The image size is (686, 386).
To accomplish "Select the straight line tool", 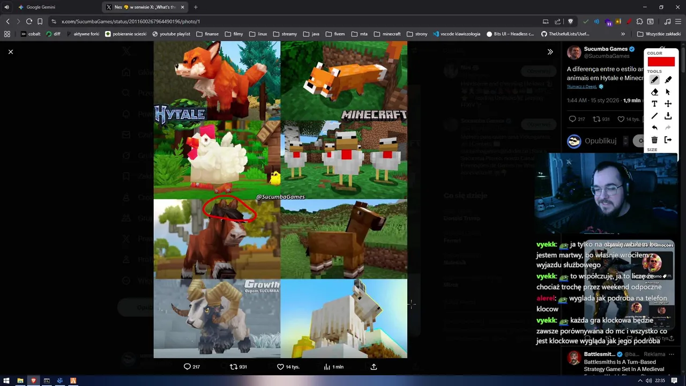I will pos(654,116).
